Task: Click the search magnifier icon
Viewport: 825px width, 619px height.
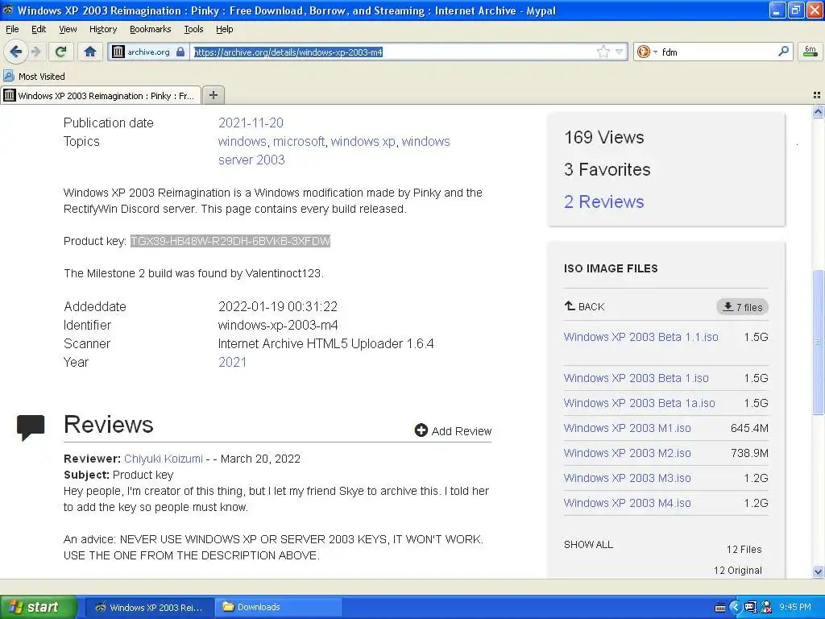Action: pyautogui.click(x=783, y=51)
